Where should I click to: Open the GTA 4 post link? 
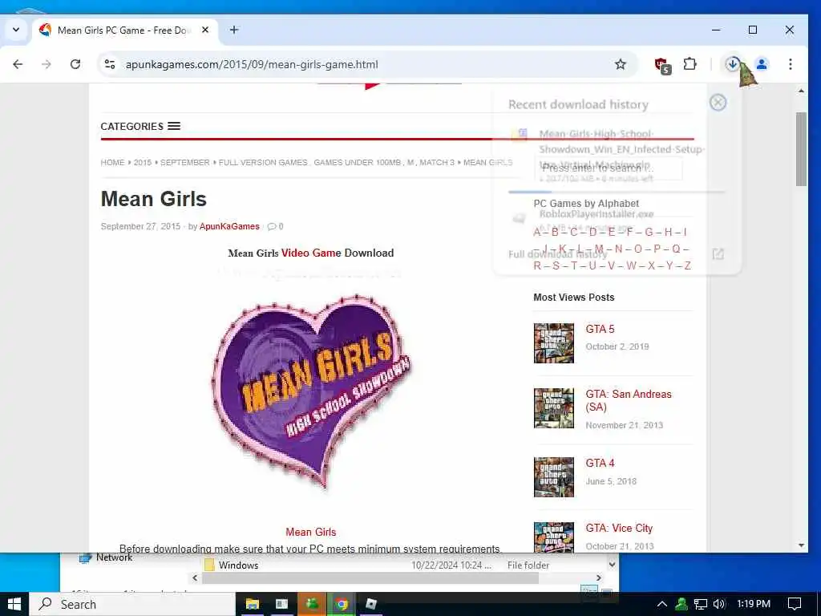[x=600, y=463]
